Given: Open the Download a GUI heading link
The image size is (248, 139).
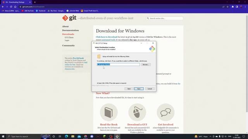Looking at the screenshot, I should pos(137,124).
